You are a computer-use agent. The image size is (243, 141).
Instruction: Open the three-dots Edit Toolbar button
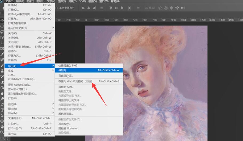click(x=2, y=138)
